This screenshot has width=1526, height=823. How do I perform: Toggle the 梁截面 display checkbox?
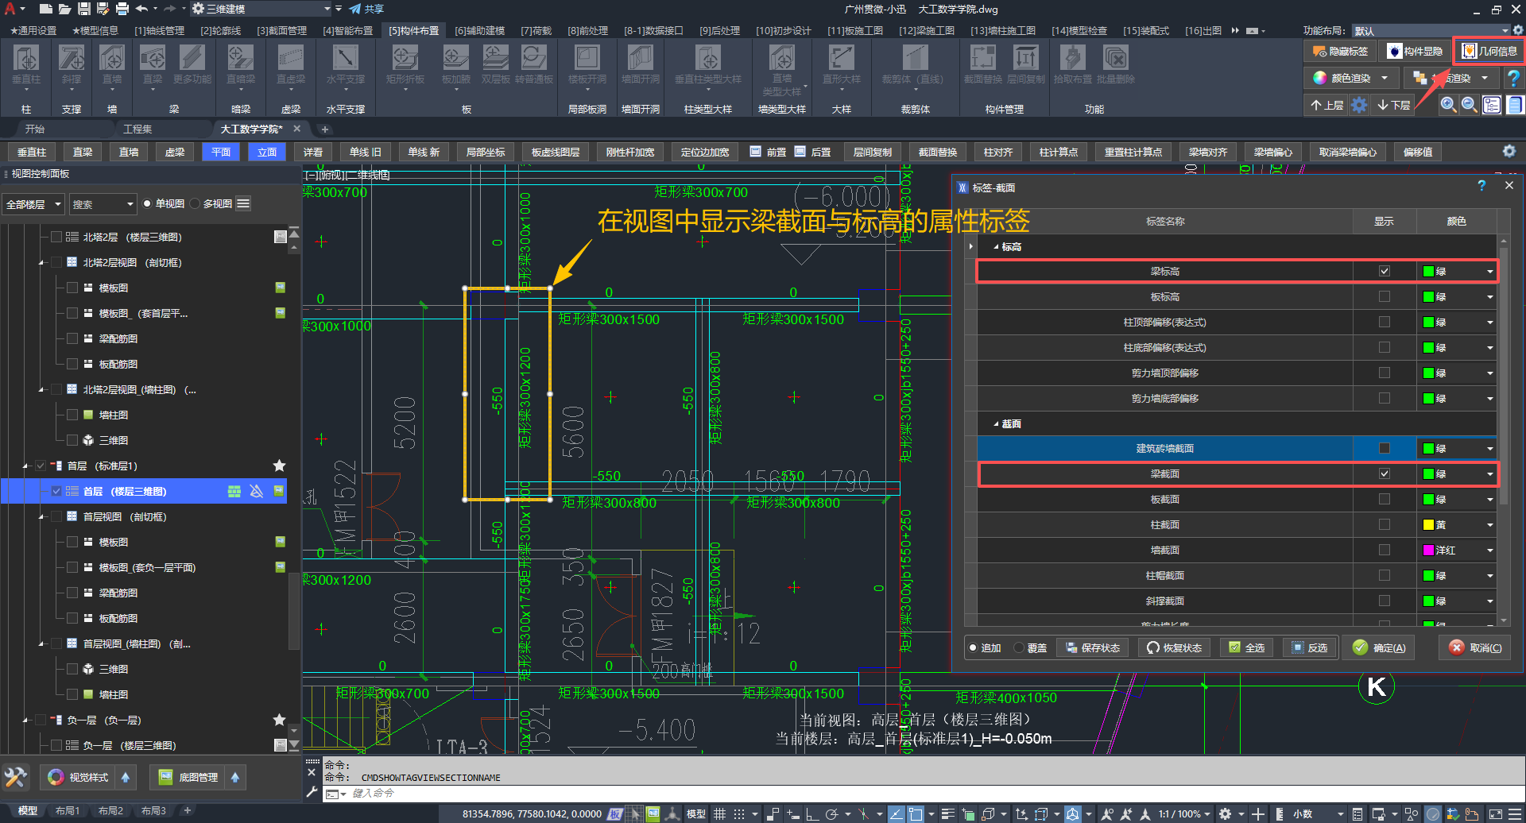[1385, 473]
